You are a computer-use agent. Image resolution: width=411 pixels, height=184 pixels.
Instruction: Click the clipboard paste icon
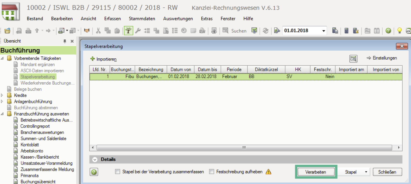(117, 31)
